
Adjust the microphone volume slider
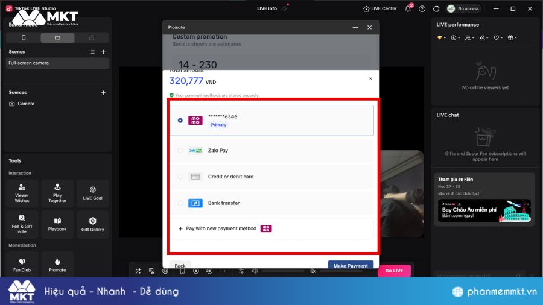tap(341, 271)
